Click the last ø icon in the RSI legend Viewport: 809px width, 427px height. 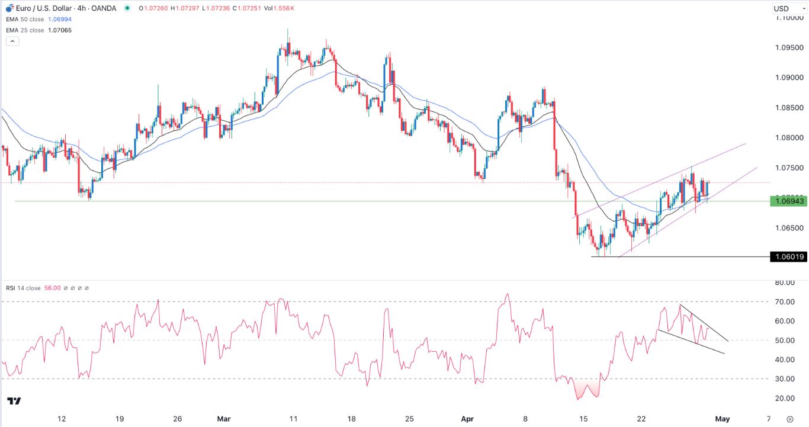coord(86,288)
